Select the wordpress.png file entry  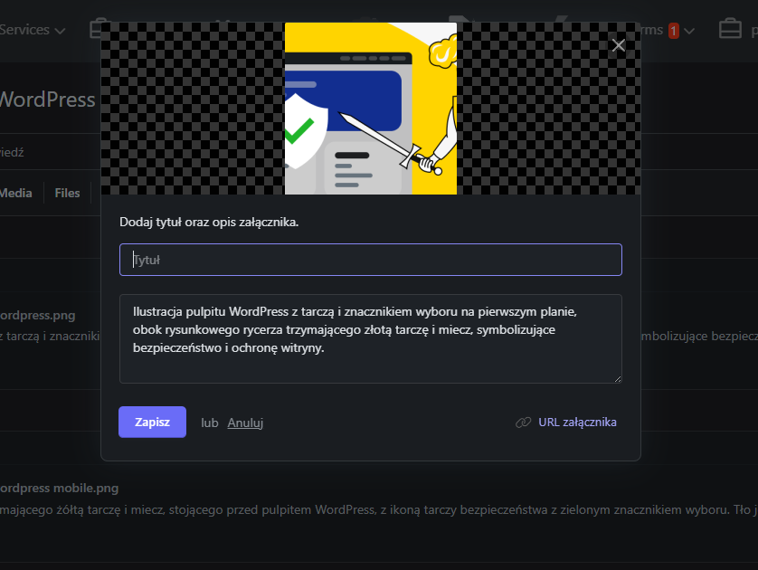pyautogui.click(x=36, y=316)
